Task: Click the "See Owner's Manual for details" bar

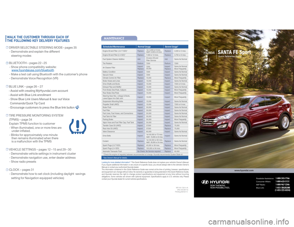Action: pyautogui.click(x=145, y=158)
